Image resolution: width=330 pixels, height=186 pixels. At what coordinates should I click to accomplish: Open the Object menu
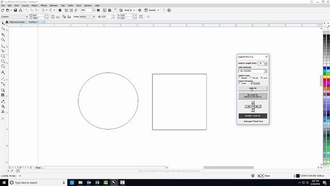click(x=35, y=6)
